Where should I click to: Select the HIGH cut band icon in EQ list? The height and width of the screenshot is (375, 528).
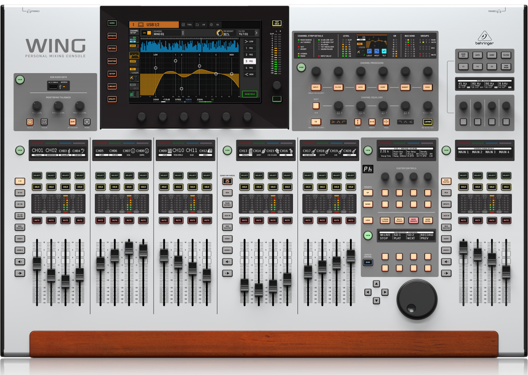(x=249, y=74)
